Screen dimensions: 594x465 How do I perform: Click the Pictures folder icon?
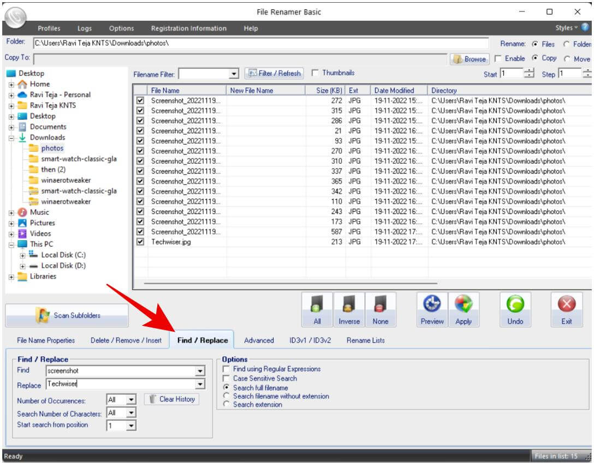click(22, 223)
